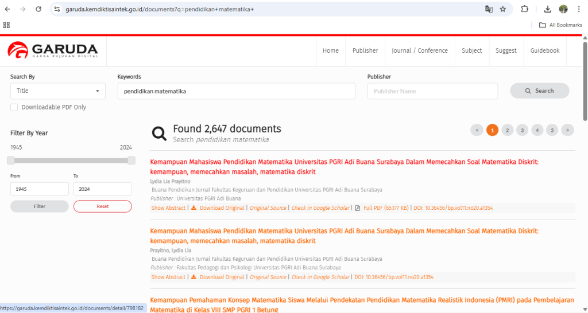Image resolution: width=588 pixels, height=313 pixels.
Task: Open the Journal / Conference menu item
Action: pyautogui.click(x=419, y=50)
